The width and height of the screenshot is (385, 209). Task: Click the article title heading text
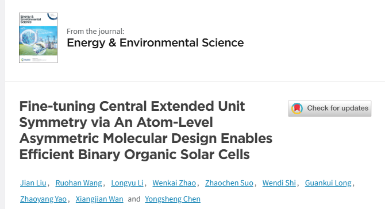[x=146, y=130]
